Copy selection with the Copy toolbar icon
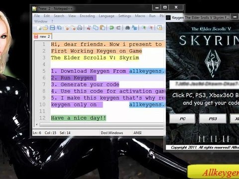The width and height of the screenshot is (239, 179). click(x=96, y=28)
